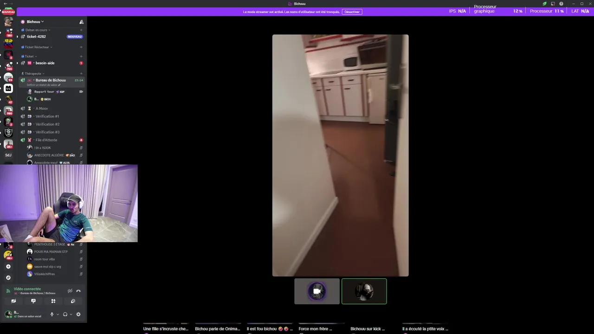Click the green leaf icon in title bar
This screenshot has width=594, height=334.
pos(544,4)
